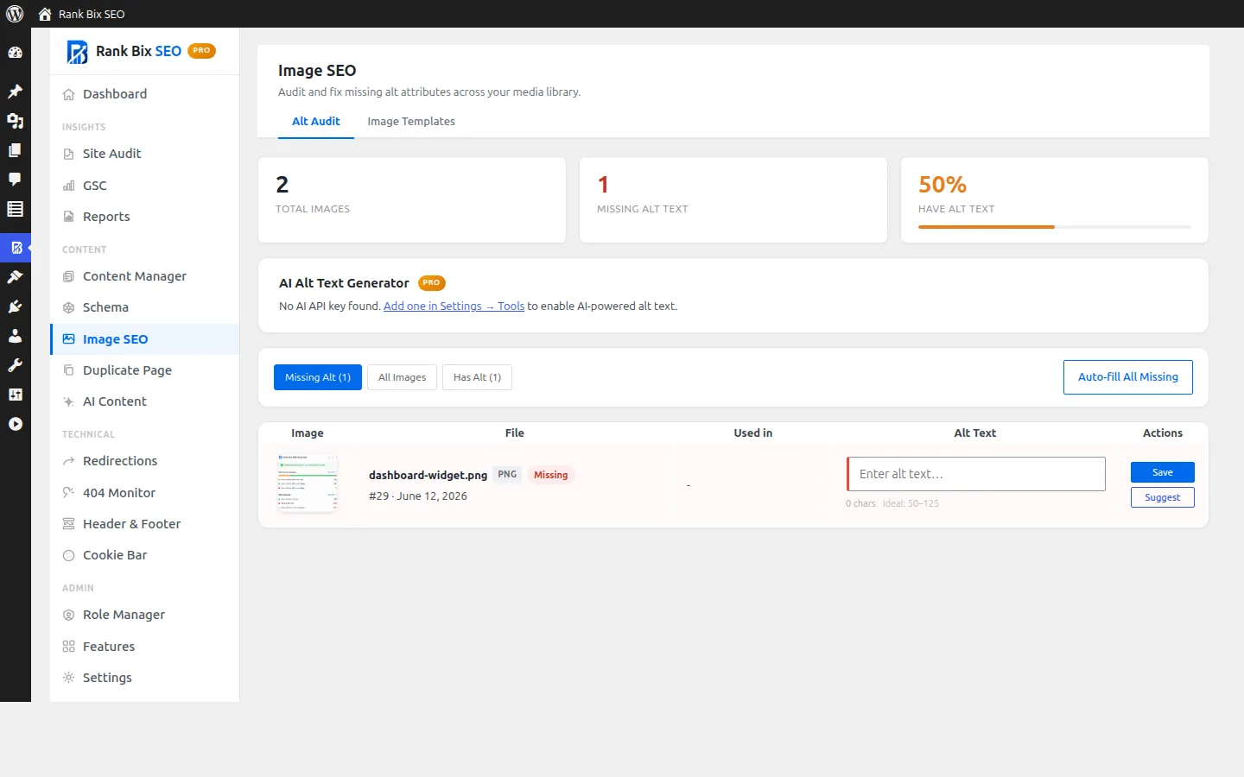Click the Missing status badge
Screen dimensions: 1244x777
tap(551, 475)
